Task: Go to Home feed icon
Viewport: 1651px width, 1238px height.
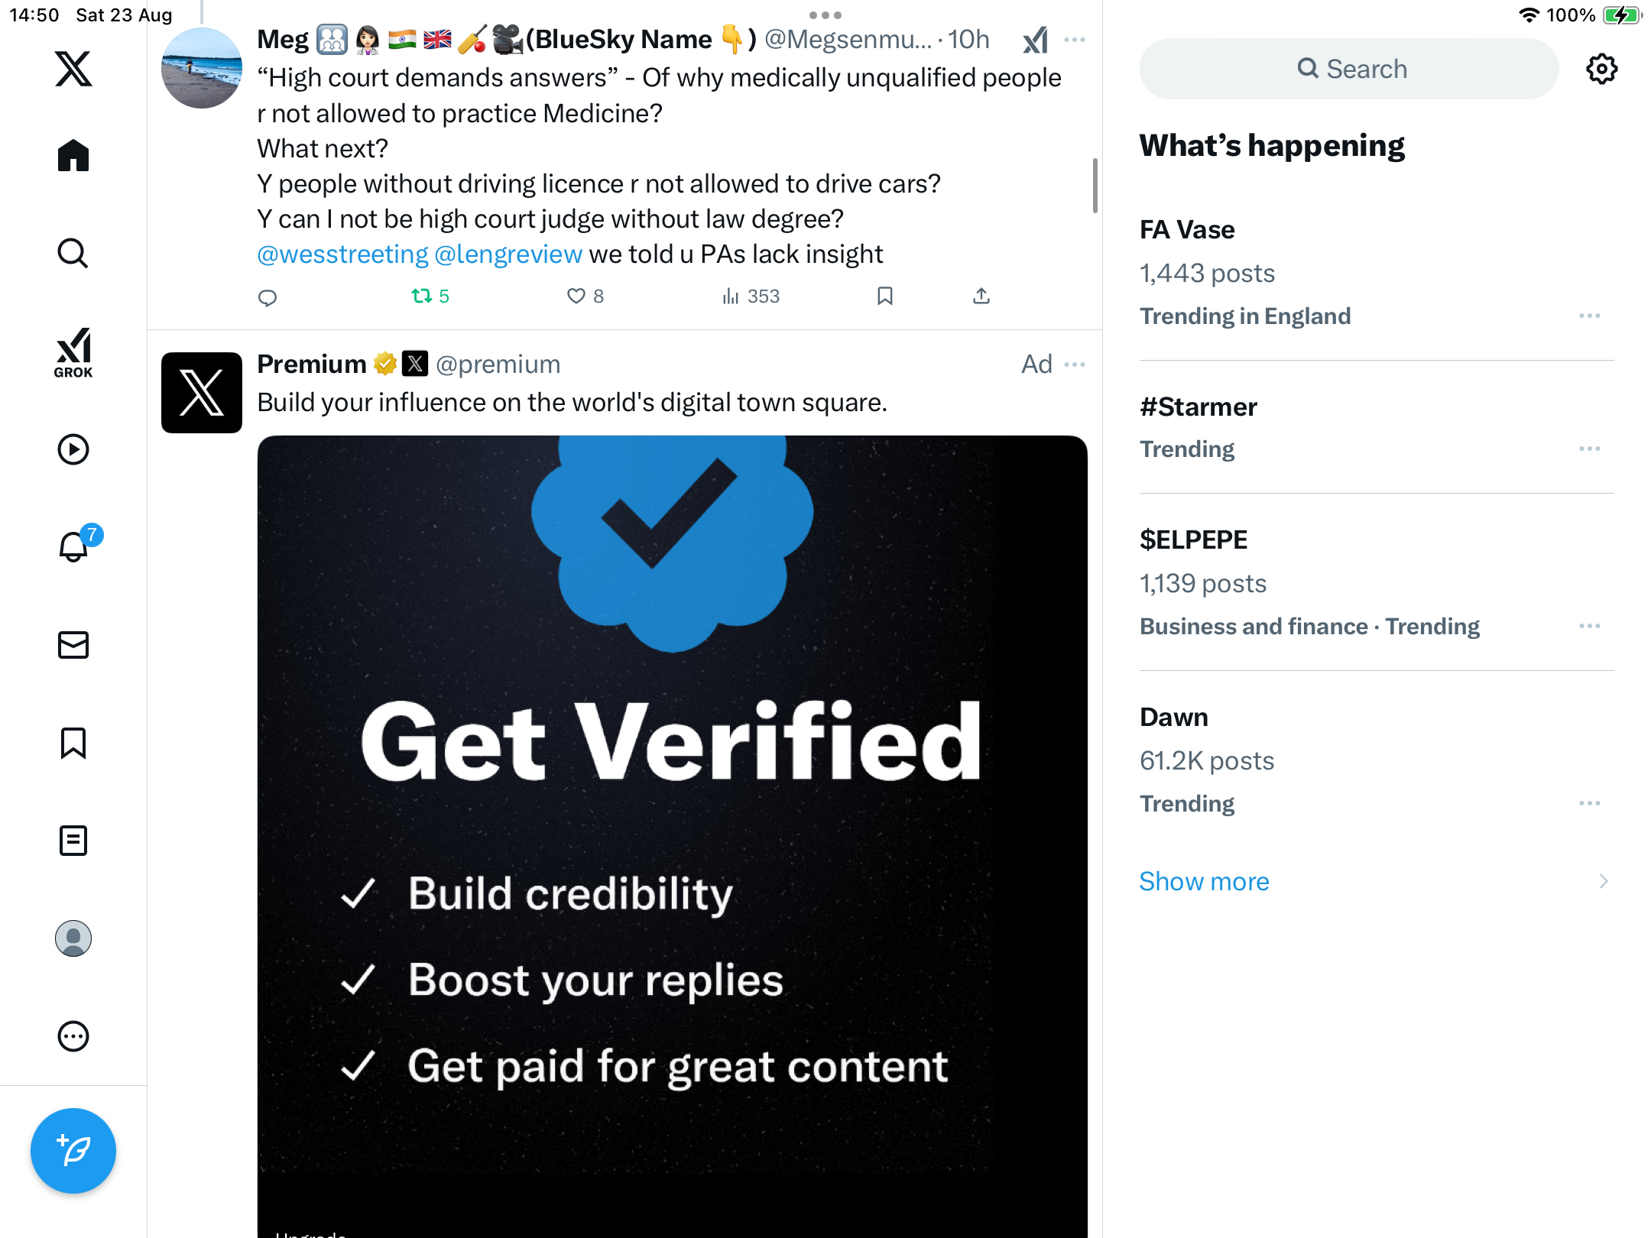Action: pyautogui.click(x=73, y=156)
